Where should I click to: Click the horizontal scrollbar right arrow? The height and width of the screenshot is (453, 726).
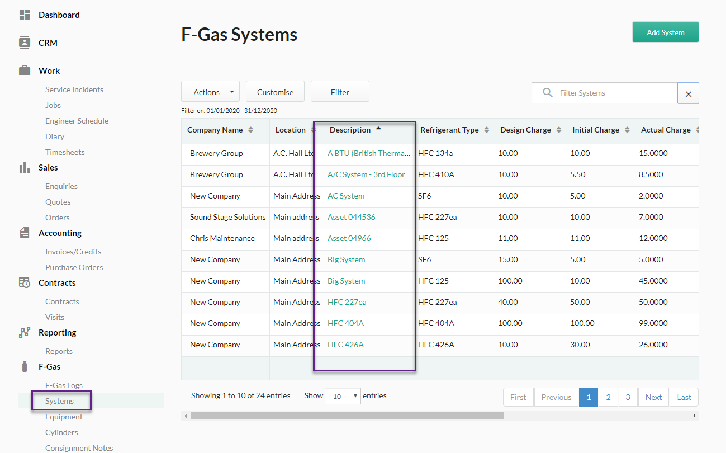pos(695,416)
